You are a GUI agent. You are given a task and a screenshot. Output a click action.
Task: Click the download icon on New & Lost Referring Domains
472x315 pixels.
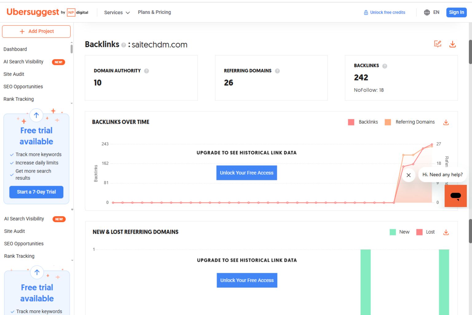click(446, 232)
